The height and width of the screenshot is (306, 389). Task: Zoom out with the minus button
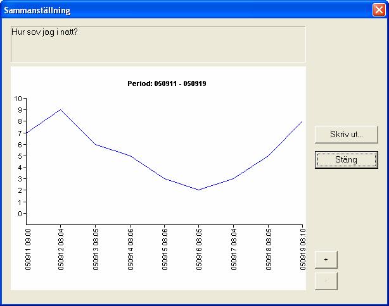(x=326, y=281)
